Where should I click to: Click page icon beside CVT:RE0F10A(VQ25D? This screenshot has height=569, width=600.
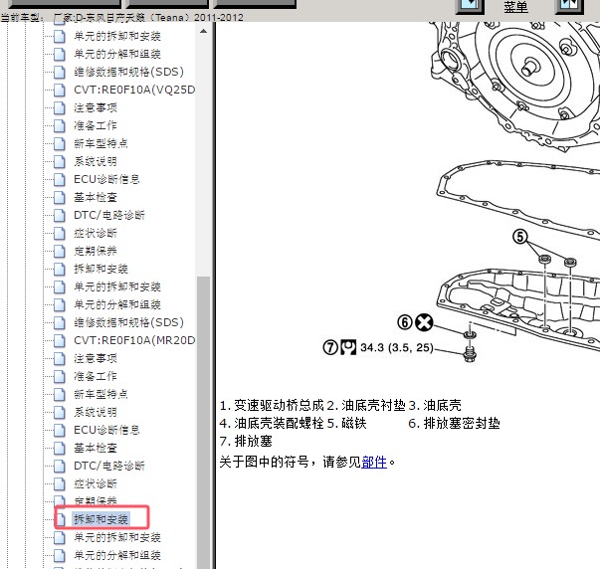[60, 90]
